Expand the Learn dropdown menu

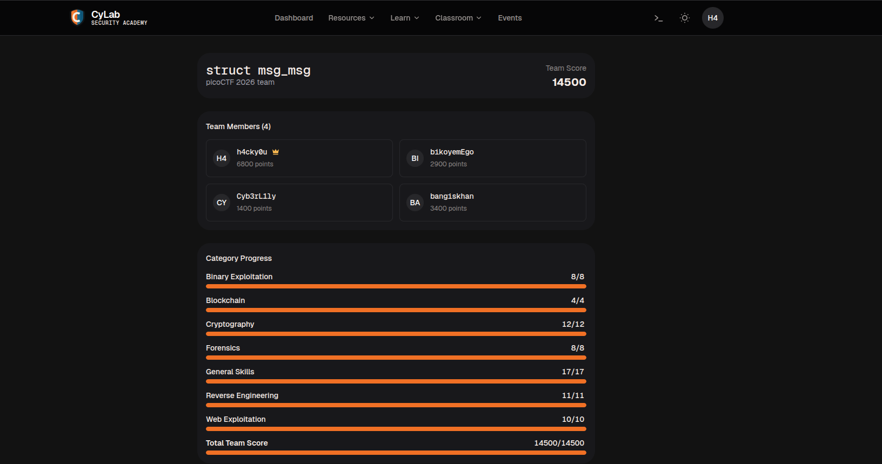[405, 18]
